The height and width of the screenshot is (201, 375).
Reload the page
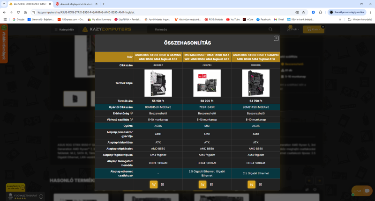click(x=18, y=12)
